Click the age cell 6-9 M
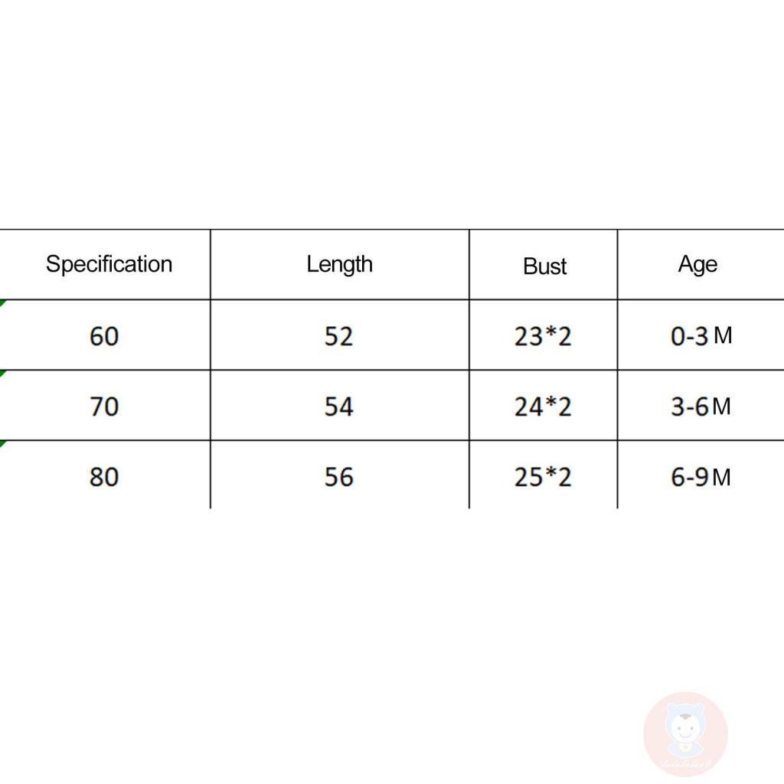This screenshot has height=784, width=784. [701, 476]
